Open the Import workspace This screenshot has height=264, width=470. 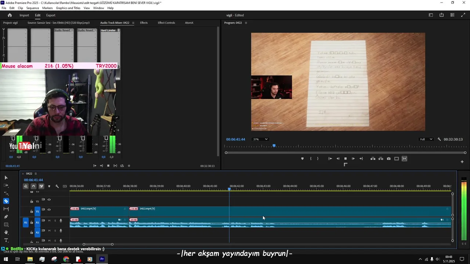[x=24, y=15]
